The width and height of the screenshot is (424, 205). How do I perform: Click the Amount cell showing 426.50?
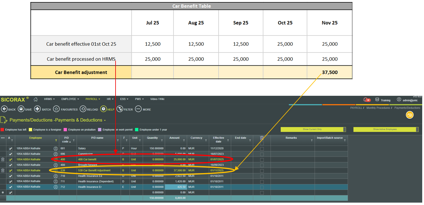tap(176, 187)
